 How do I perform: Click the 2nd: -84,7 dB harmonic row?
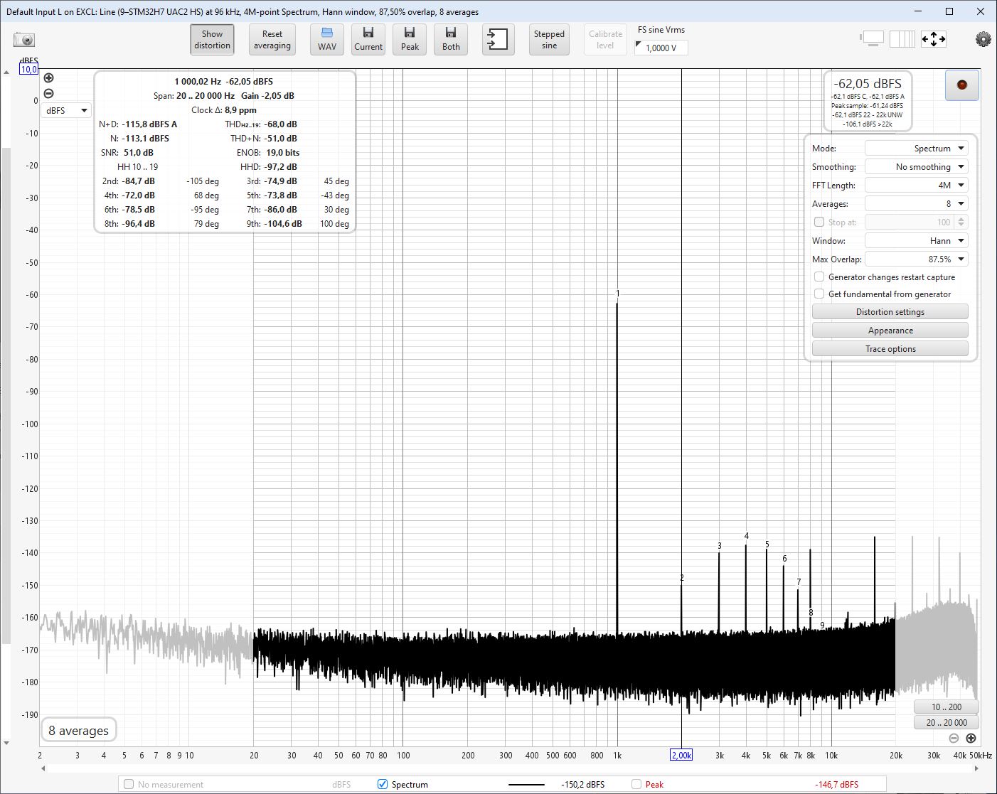pos(161,181)
